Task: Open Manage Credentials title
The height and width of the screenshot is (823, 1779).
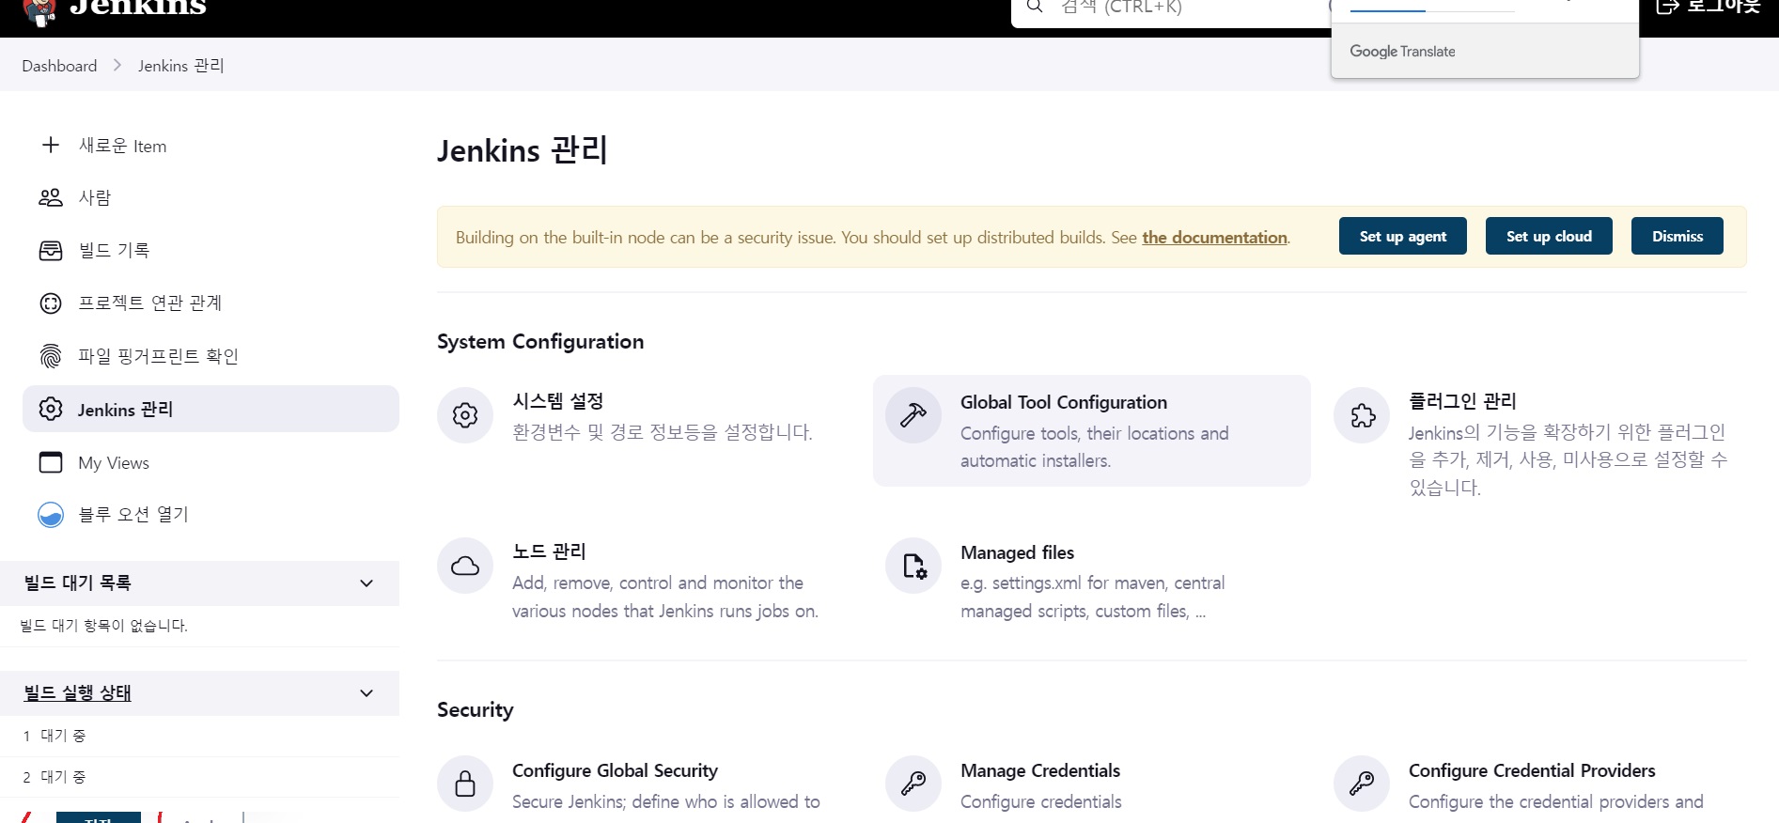Action: coord(1040,770)
